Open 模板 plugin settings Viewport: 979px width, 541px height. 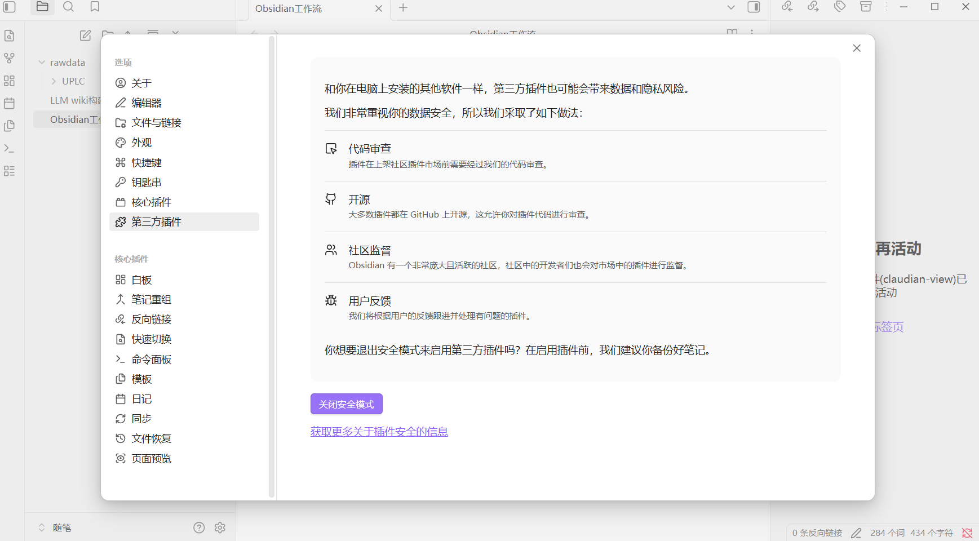[x=184, y=379]
